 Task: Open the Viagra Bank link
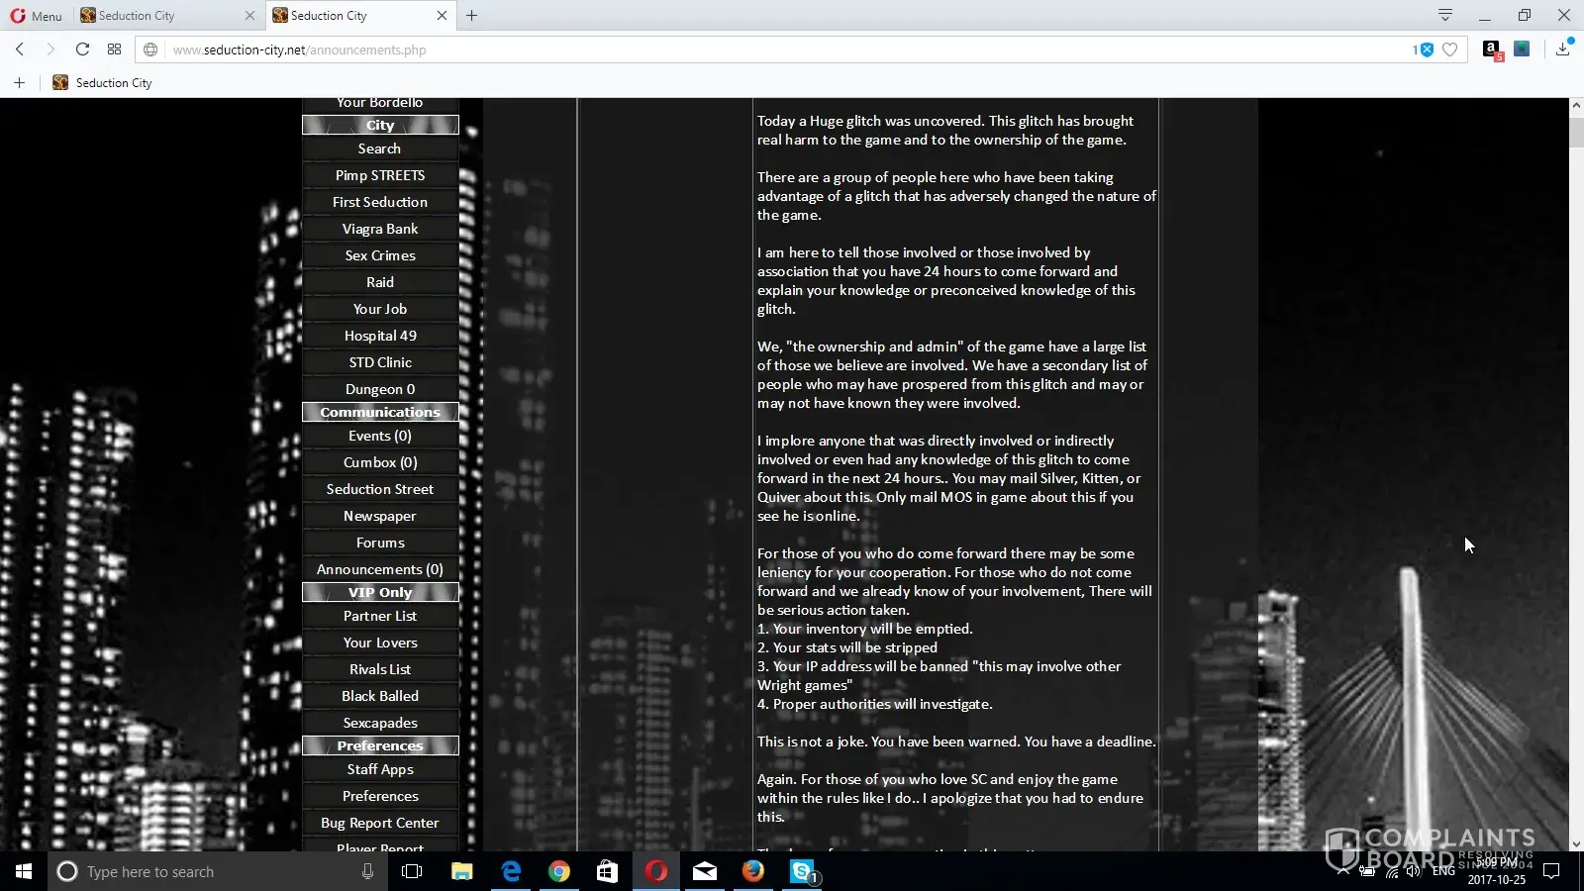pyautogui.click(x=380, y=229)
